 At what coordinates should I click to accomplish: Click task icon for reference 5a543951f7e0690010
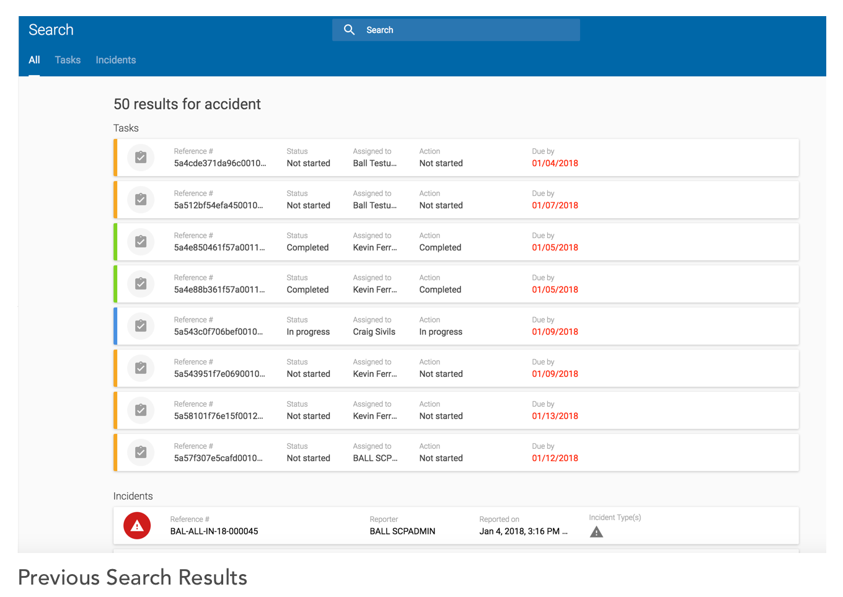pos(141,368)
